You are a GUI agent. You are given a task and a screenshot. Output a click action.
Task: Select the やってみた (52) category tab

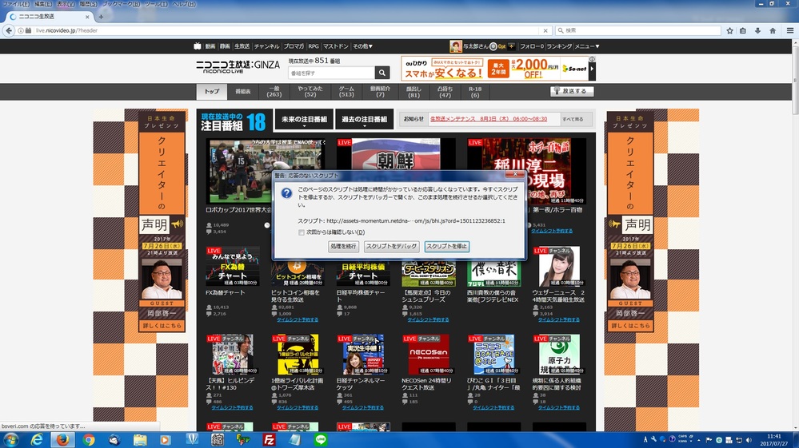pos(310,92)
